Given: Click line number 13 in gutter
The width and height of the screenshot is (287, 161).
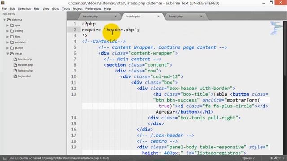Looking at the screenshot, I should 74,94.
